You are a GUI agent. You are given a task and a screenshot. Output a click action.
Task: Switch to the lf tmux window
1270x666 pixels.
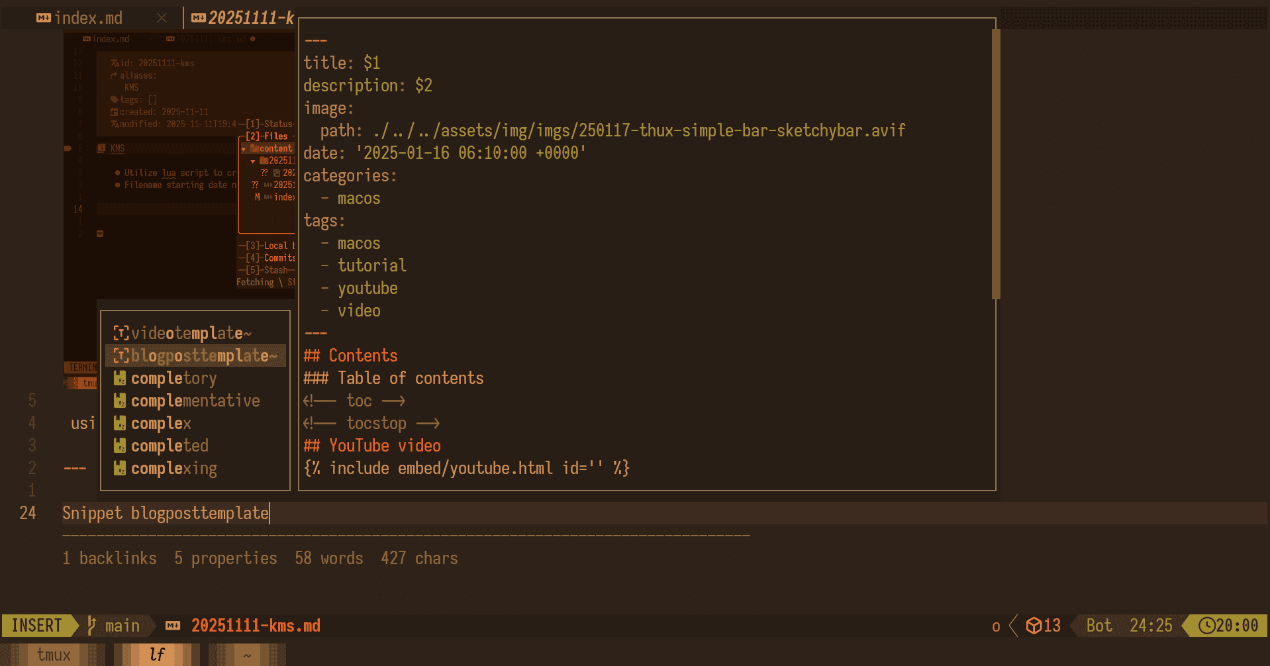(x=157, y=655)
